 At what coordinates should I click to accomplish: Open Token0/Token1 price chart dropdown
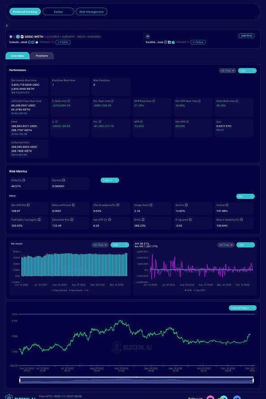[242, 308]
